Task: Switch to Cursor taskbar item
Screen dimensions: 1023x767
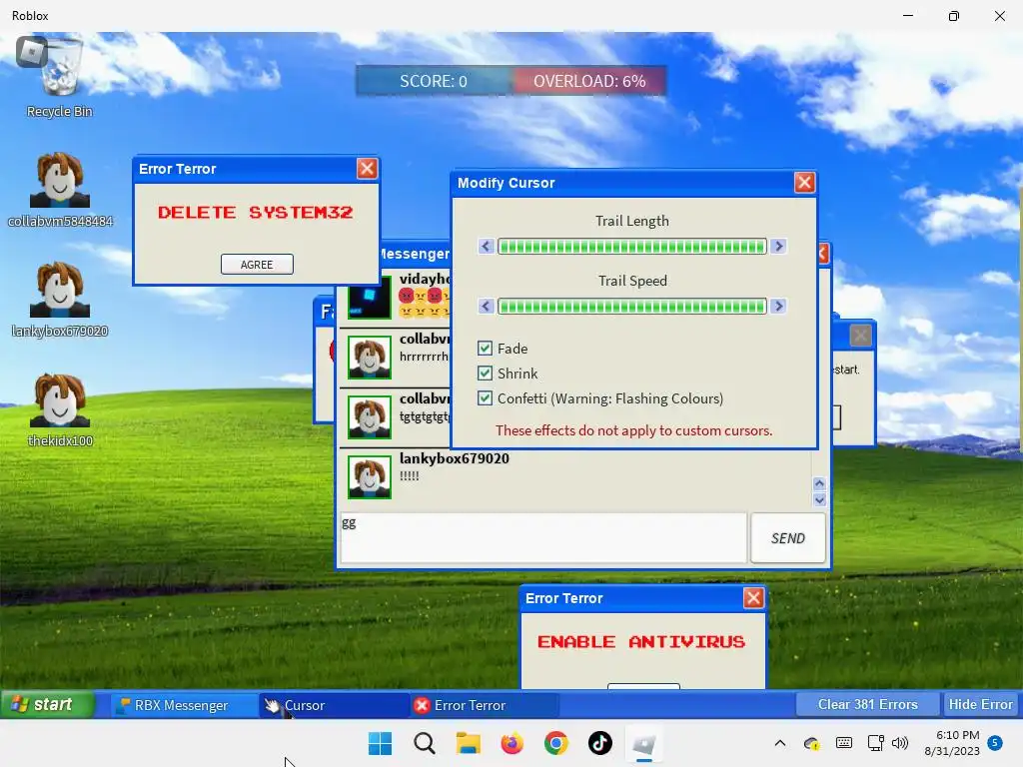Action: pos(334,705)
